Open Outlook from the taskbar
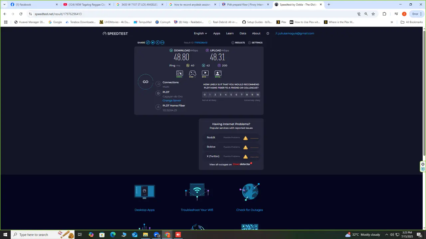Viewport: 426px width, 239px height. [134, 235]
